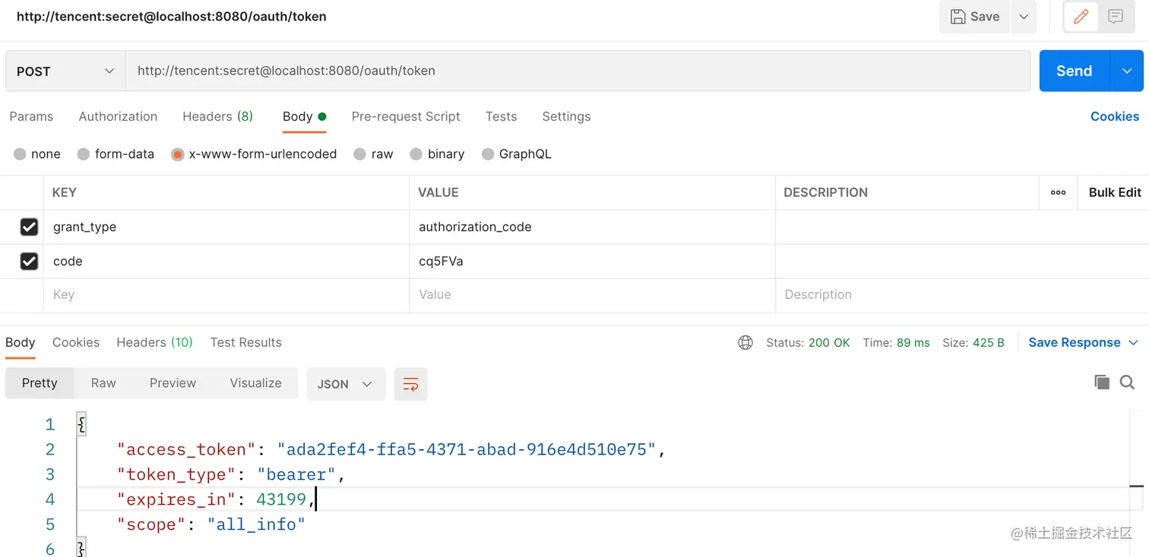Select x-www-form-urlencoded radio button
The width and height of the screenshot is (1149, 557).
coord(178,154)
